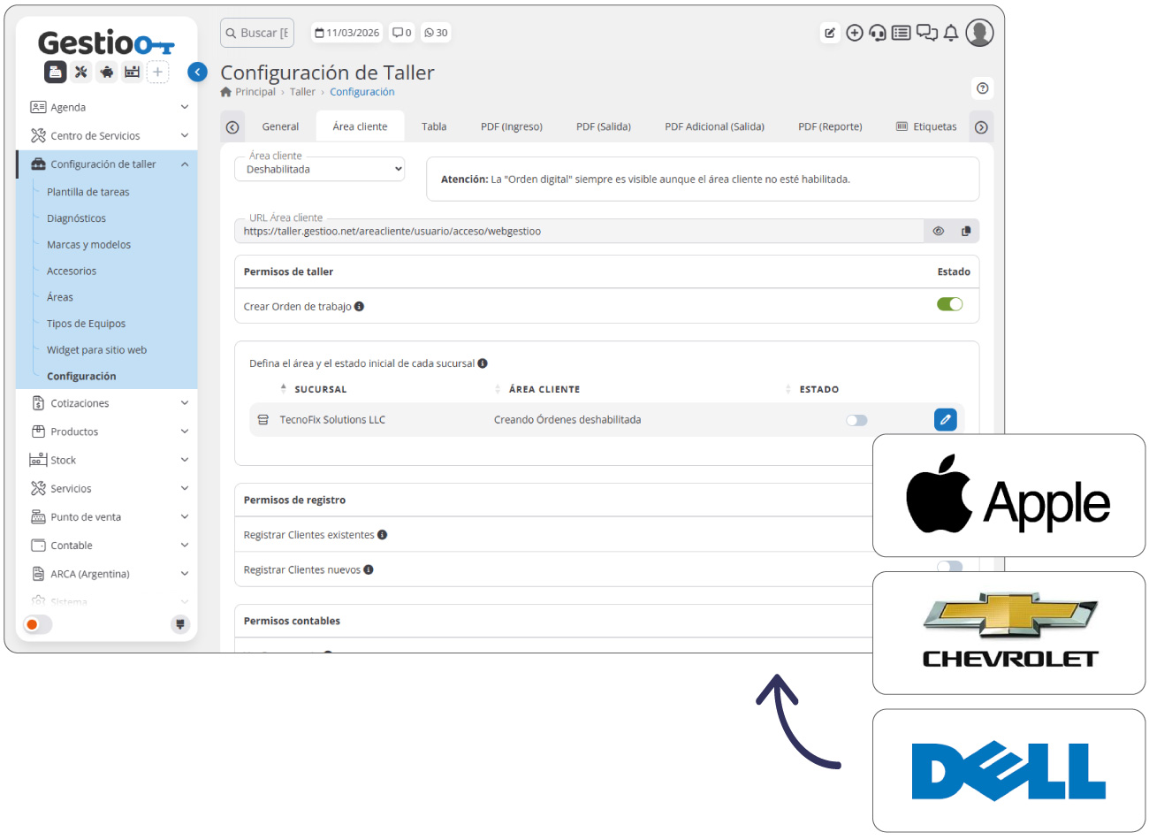Go to Taller in the breadcrumb
This screenshot has height=840, width=1149.
(302, 92)
